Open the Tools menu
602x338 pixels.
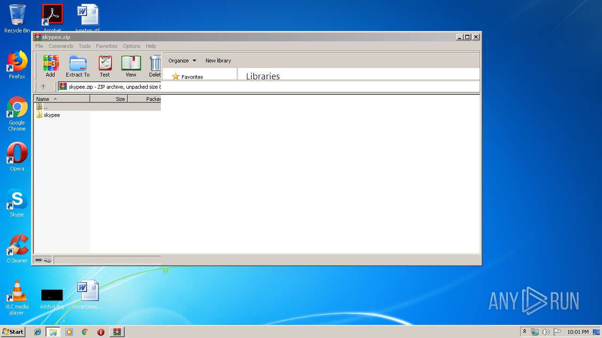pyautogui.click(x=85, y=46)
